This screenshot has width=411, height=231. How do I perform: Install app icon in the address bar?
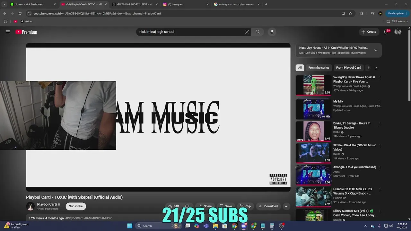(x=343, y=13)
